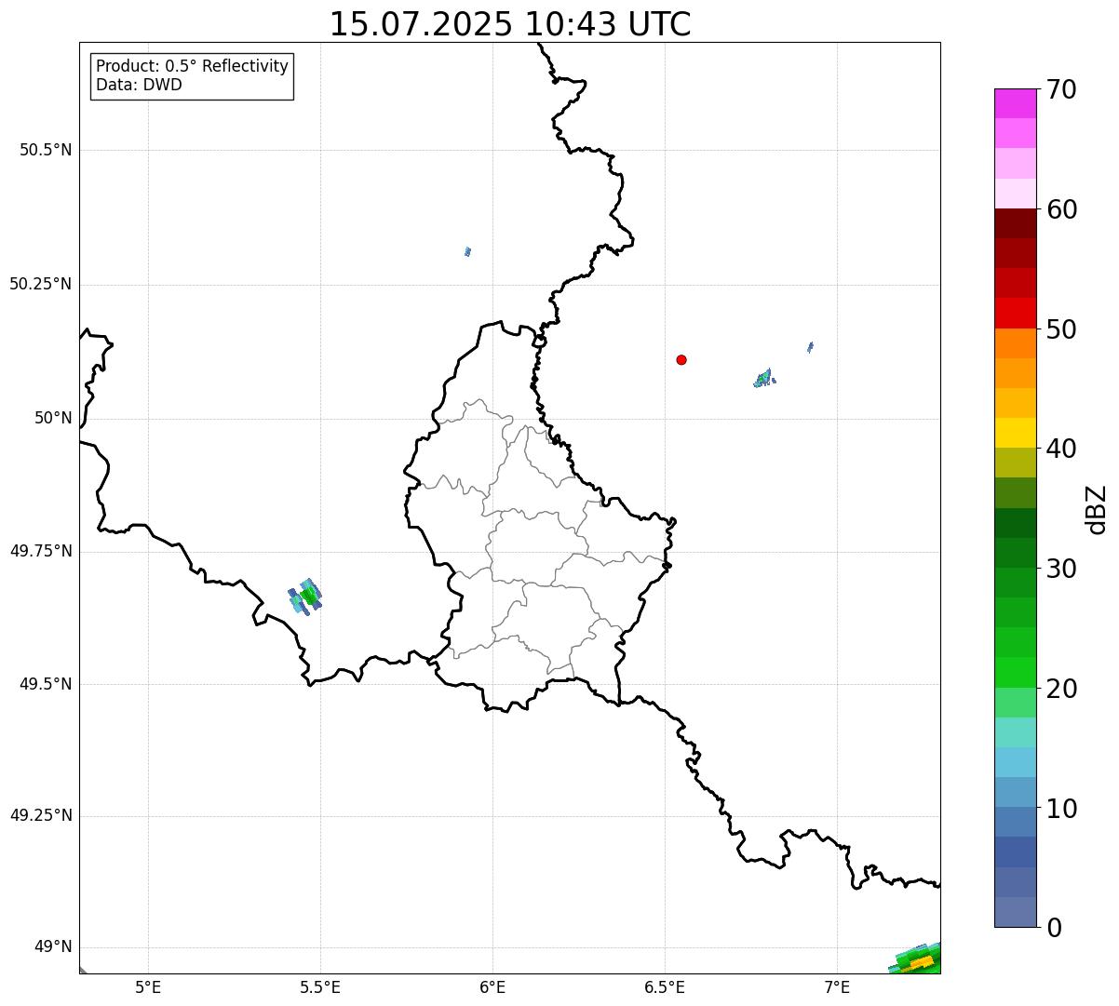Click the '49°N' latitude label
The width and height of the screenshot is (1119, 1006).
[53, 946]
